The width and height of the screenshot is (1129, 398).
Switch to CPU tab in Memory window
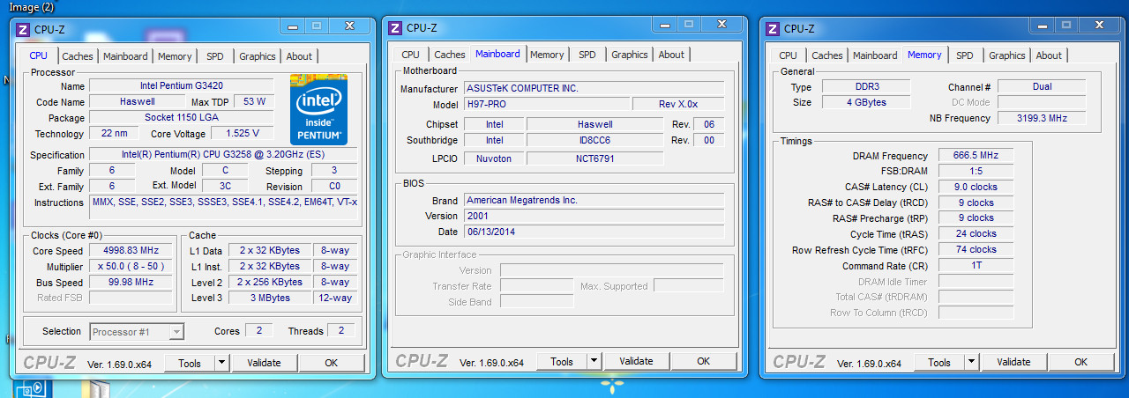point(788,55)
